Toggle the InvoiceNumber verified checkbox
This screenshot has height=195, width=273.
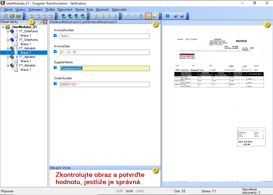55,35
